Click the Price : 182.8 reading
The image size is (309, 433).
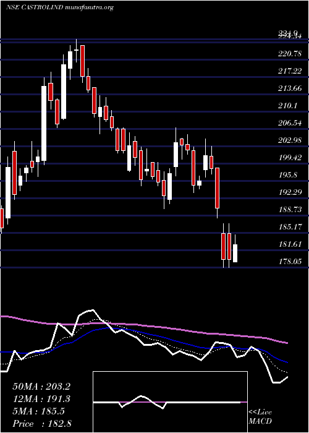pyautogui.click(x=42, y=424)
